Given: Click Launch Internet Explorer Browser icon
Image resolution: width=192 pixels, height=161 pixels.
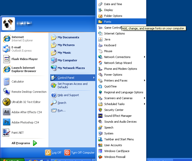Looking at the screenshot, I should tap(7, 69).
